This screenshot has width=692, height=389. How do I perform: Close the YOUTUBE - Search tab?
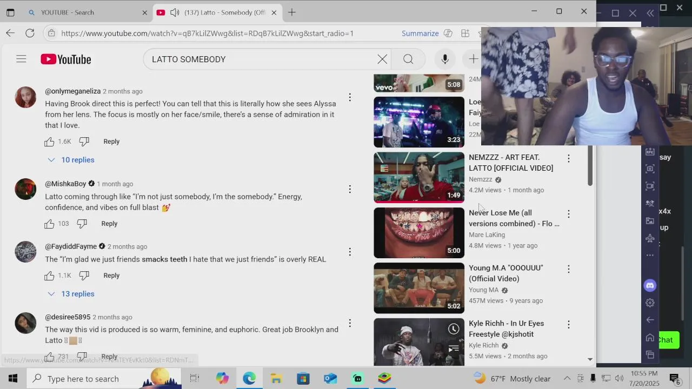coord(144,12)
